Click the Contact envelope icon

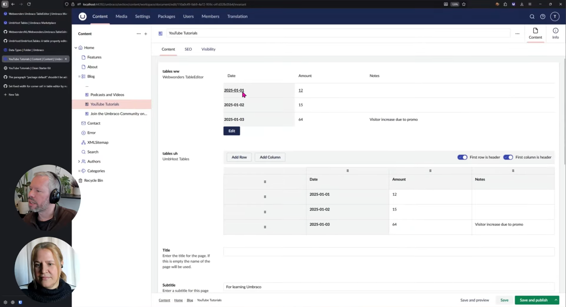[x=83, y=123]
